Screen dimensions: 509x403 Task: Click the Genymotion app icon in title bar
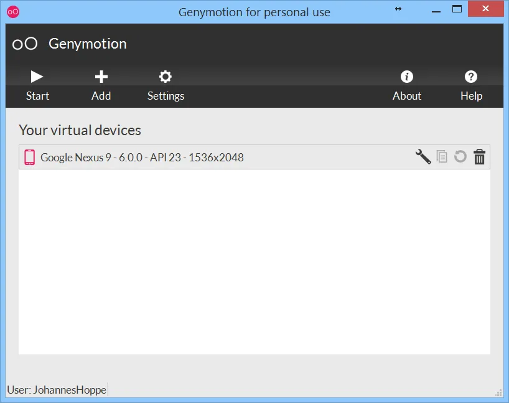pos(13,12)
